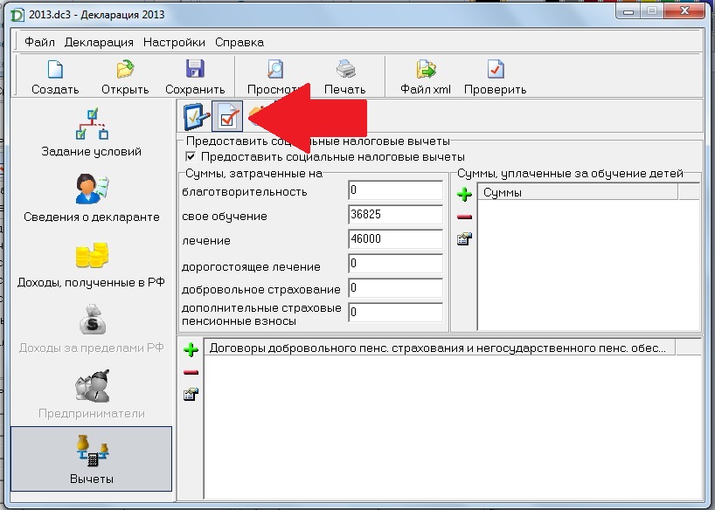Image resolution: width=715 pixels, height=510 pixels.
Task: Edit the selected pension insurance contract
Action: click(x=191, y=394)
